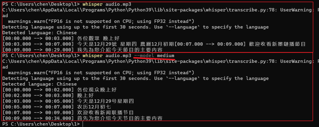The height and width of the screenshot is (127, 319).
Task: Click timestamp "00:09.000 --> 00:34.000"
Action: 38,118
